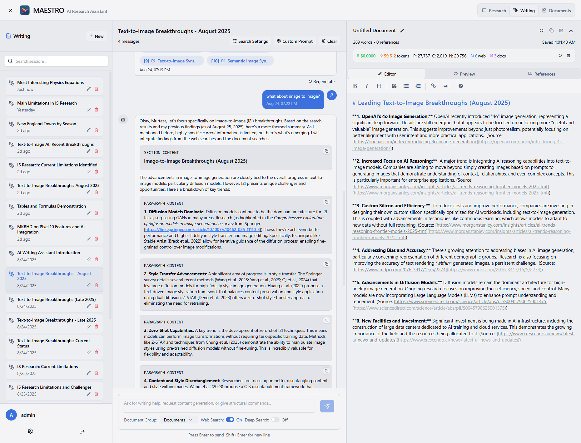Regenerate the assistant response
This screenshot has width=581, height=443.
[x=321, y=81]
